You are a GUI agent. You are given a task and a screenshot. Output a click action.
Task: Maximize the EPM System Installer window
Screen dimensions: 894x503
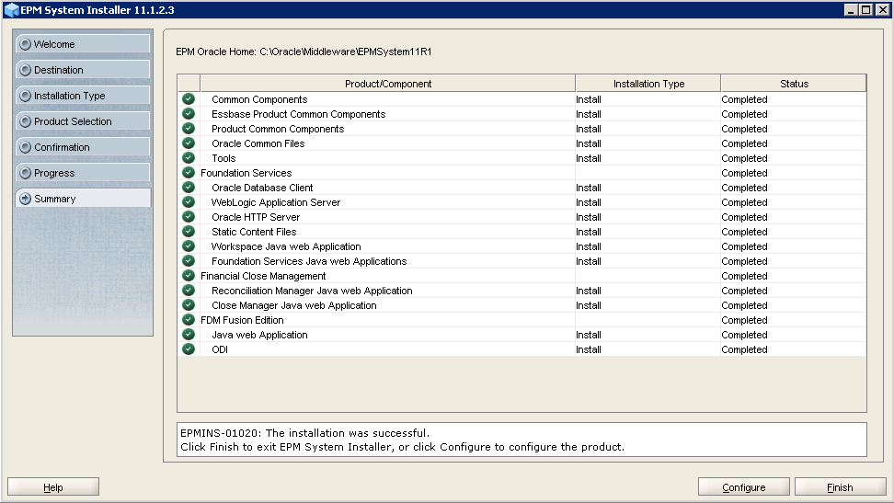[x=865, y=10]
